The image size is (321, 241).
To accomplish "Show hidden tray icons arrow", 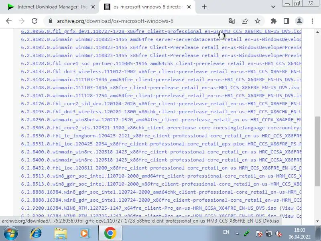I will click(237, 233).
